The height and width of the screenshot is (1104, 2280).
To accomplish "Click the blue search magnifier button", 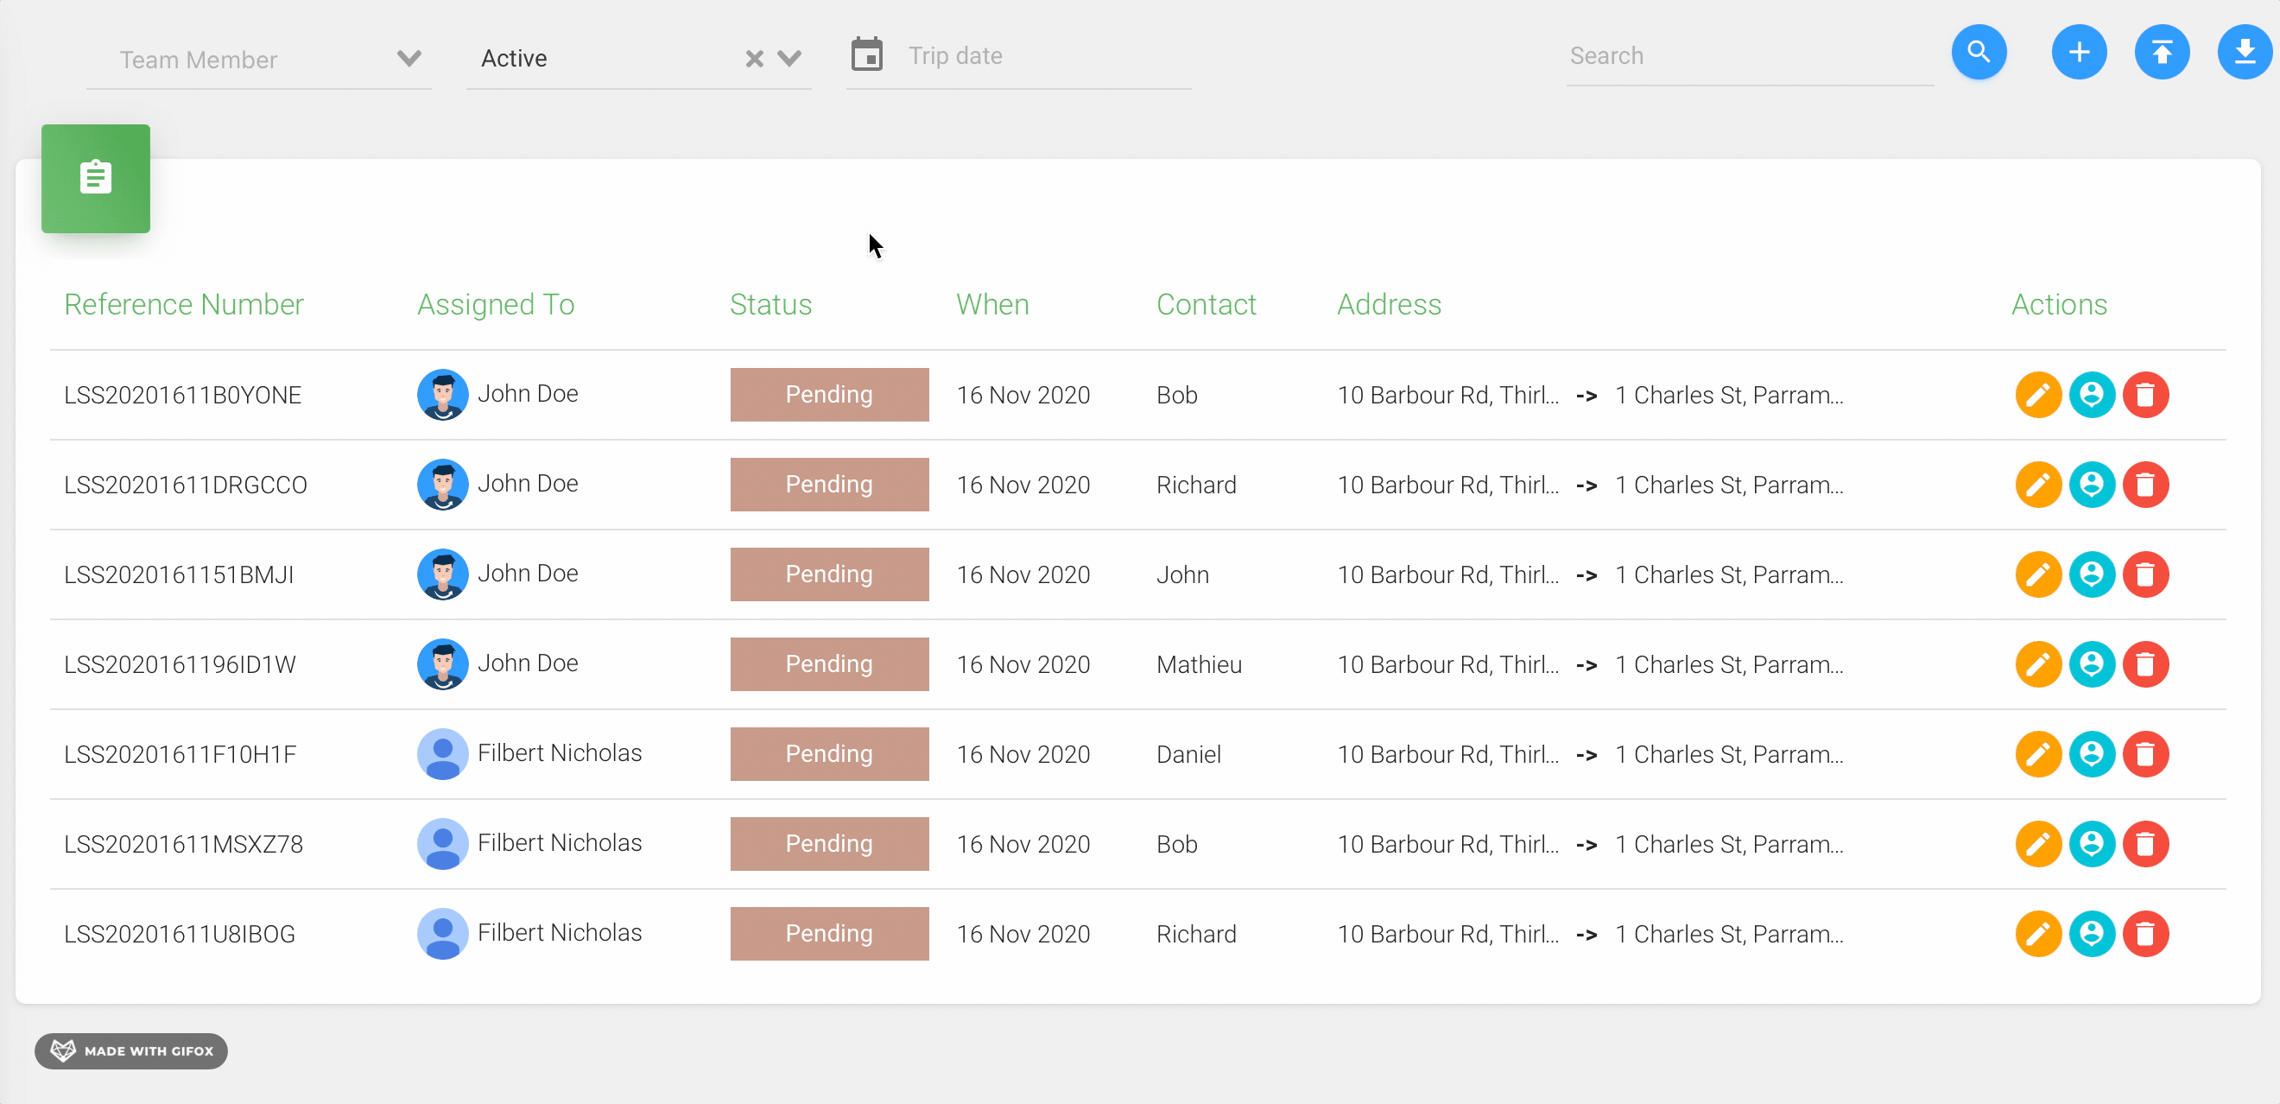I will click(x=1979, y=52).
